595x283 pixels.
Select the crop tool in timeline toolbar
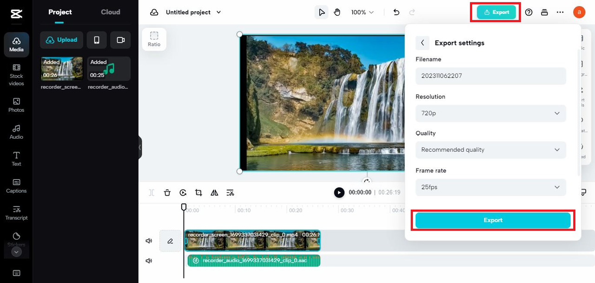coord(198,193)
